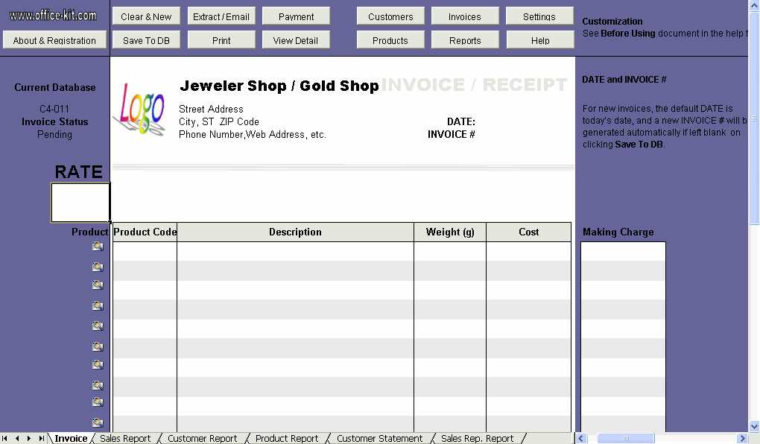Click the Pending invoice status text
Image resolution: width=760 pixels, height=444 pixels.
pyautogui.click(x=54, y=134)
